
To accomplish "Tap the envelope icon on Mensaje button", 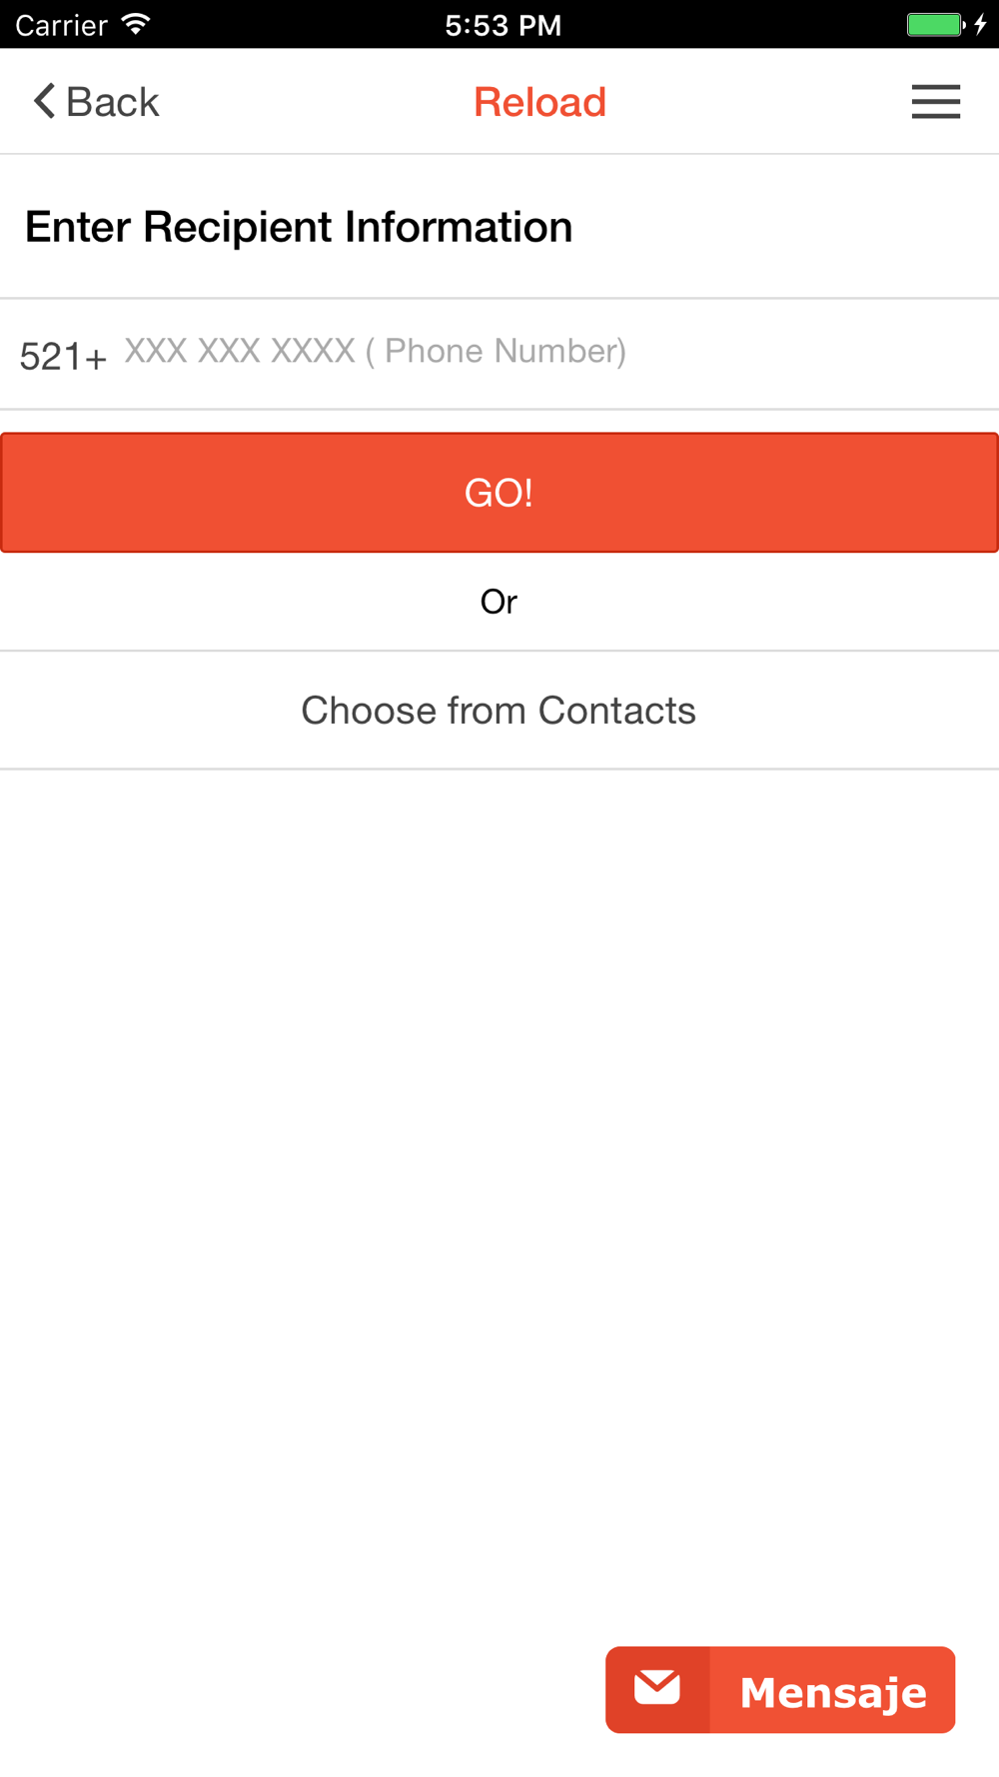I will pyautogui.click(x=657, y=1689).
